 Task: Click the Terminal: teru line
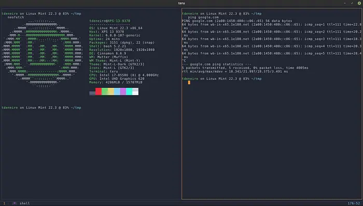104,71
